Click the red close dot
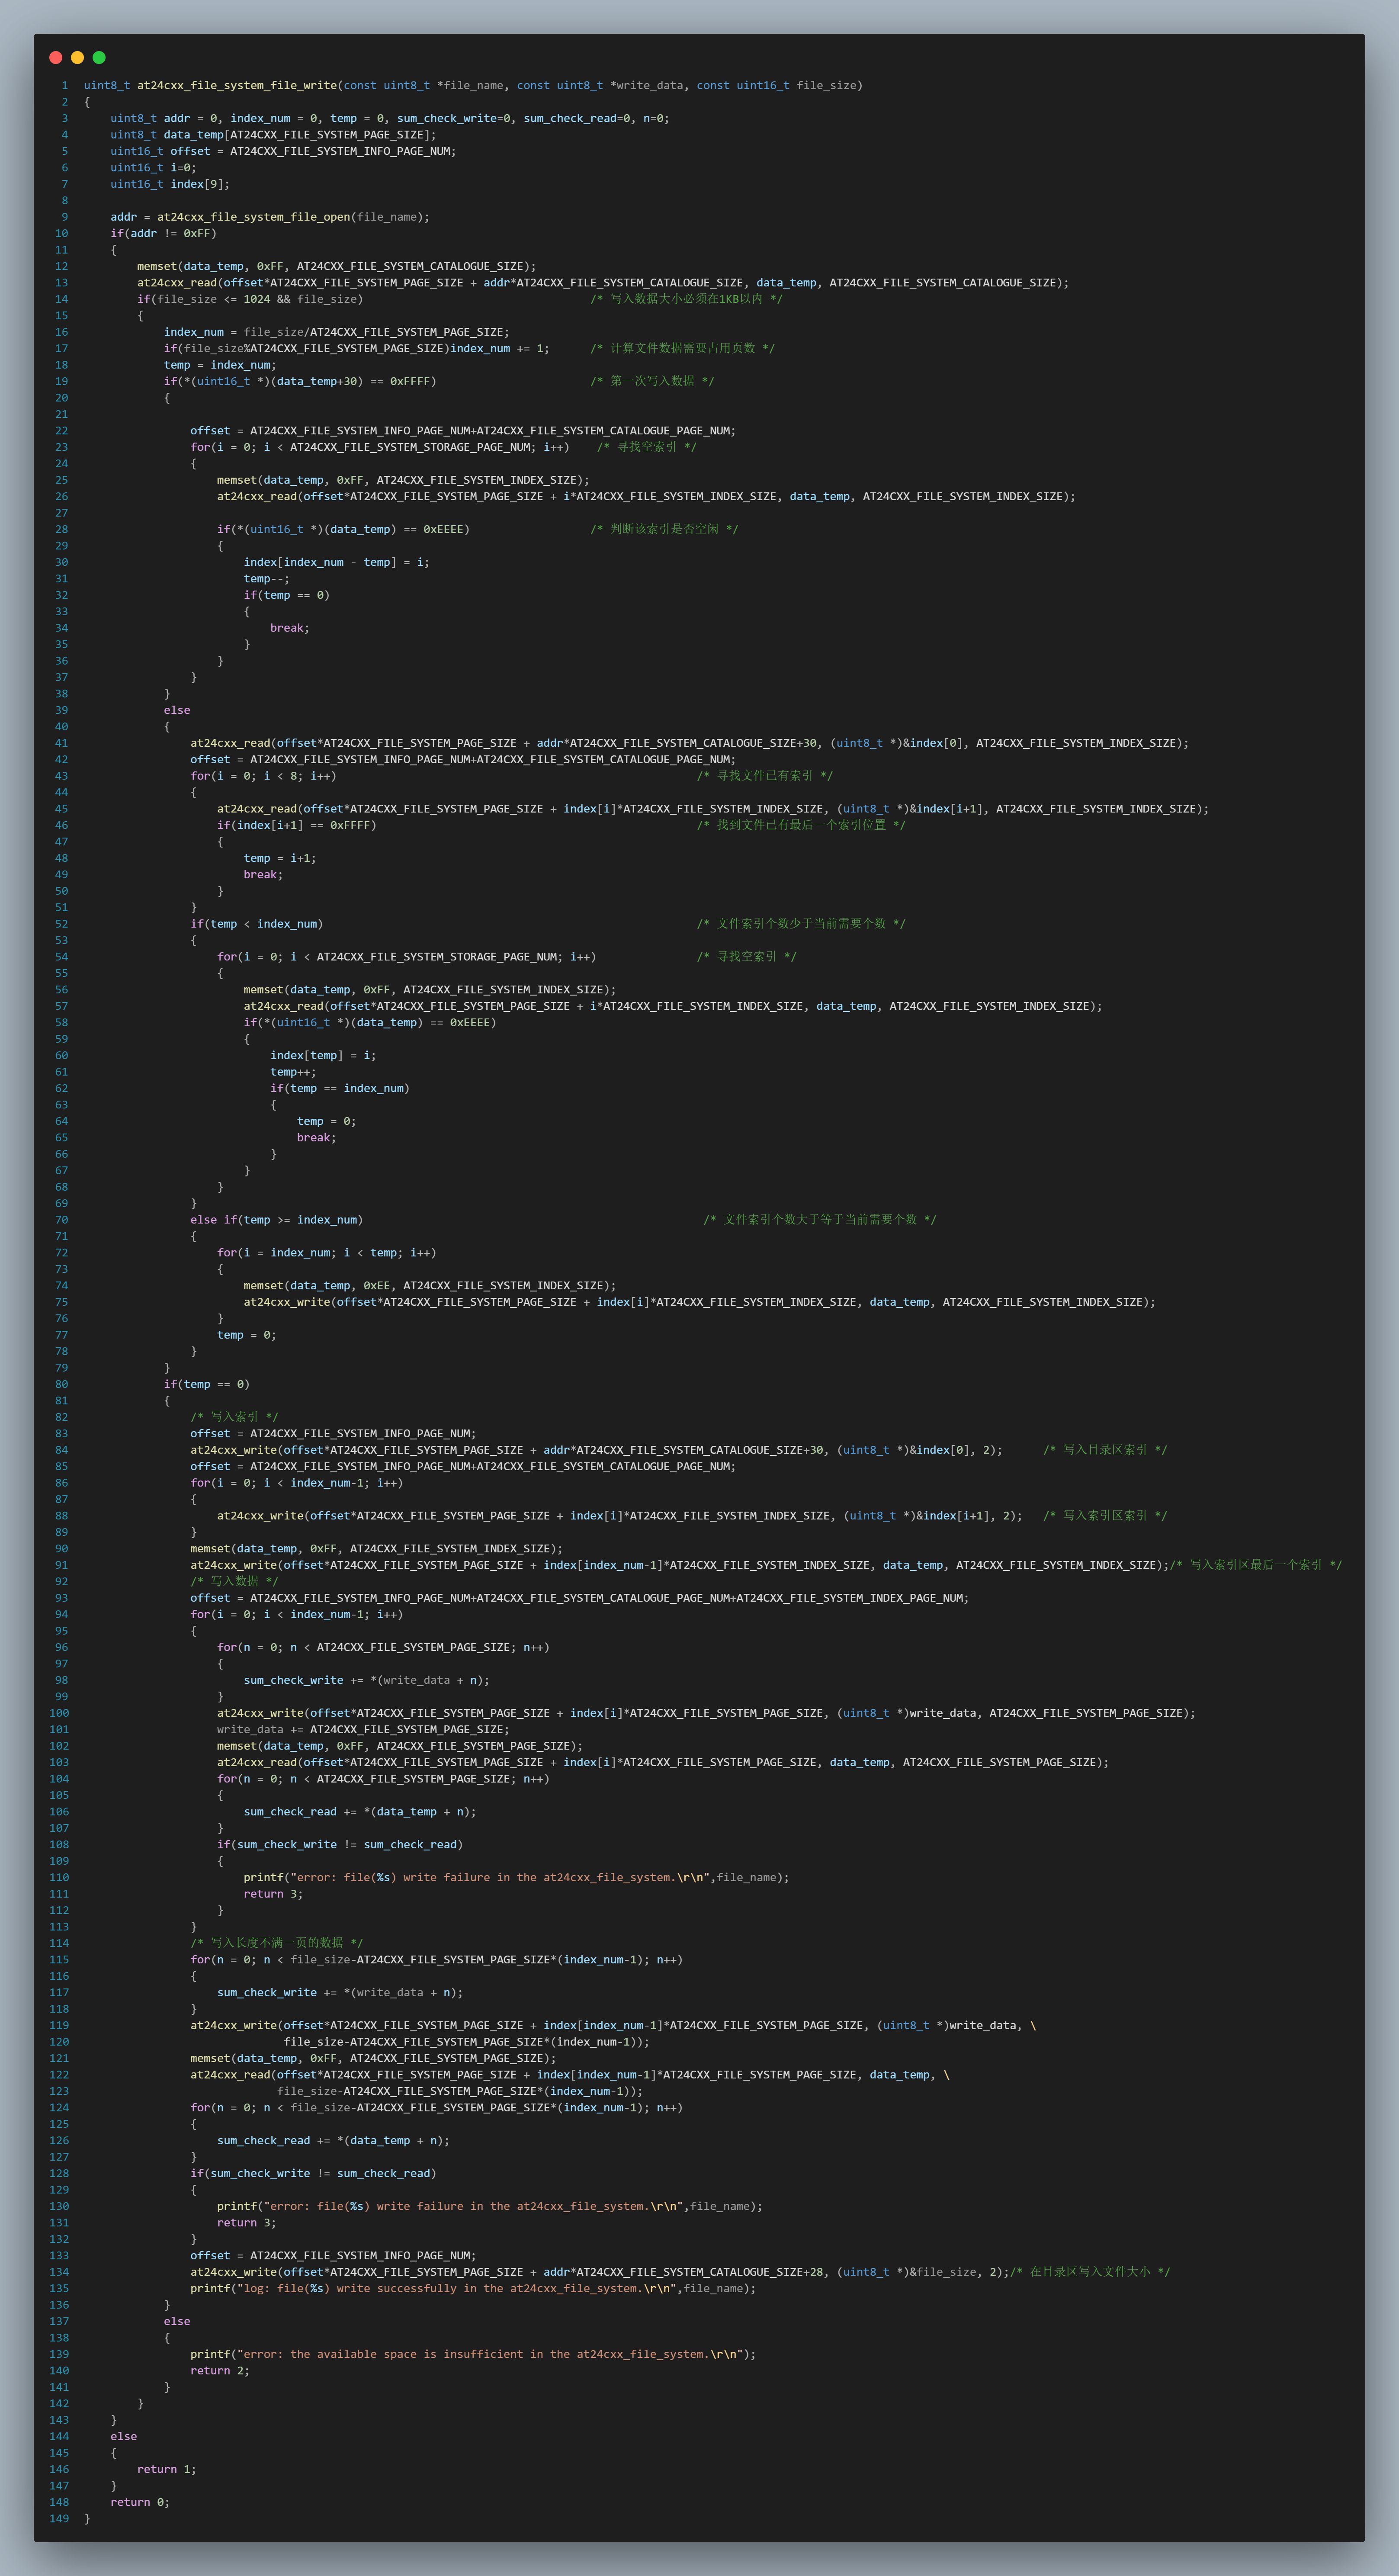This screenshot has height=2576, width=1399. tap(56, 58)
